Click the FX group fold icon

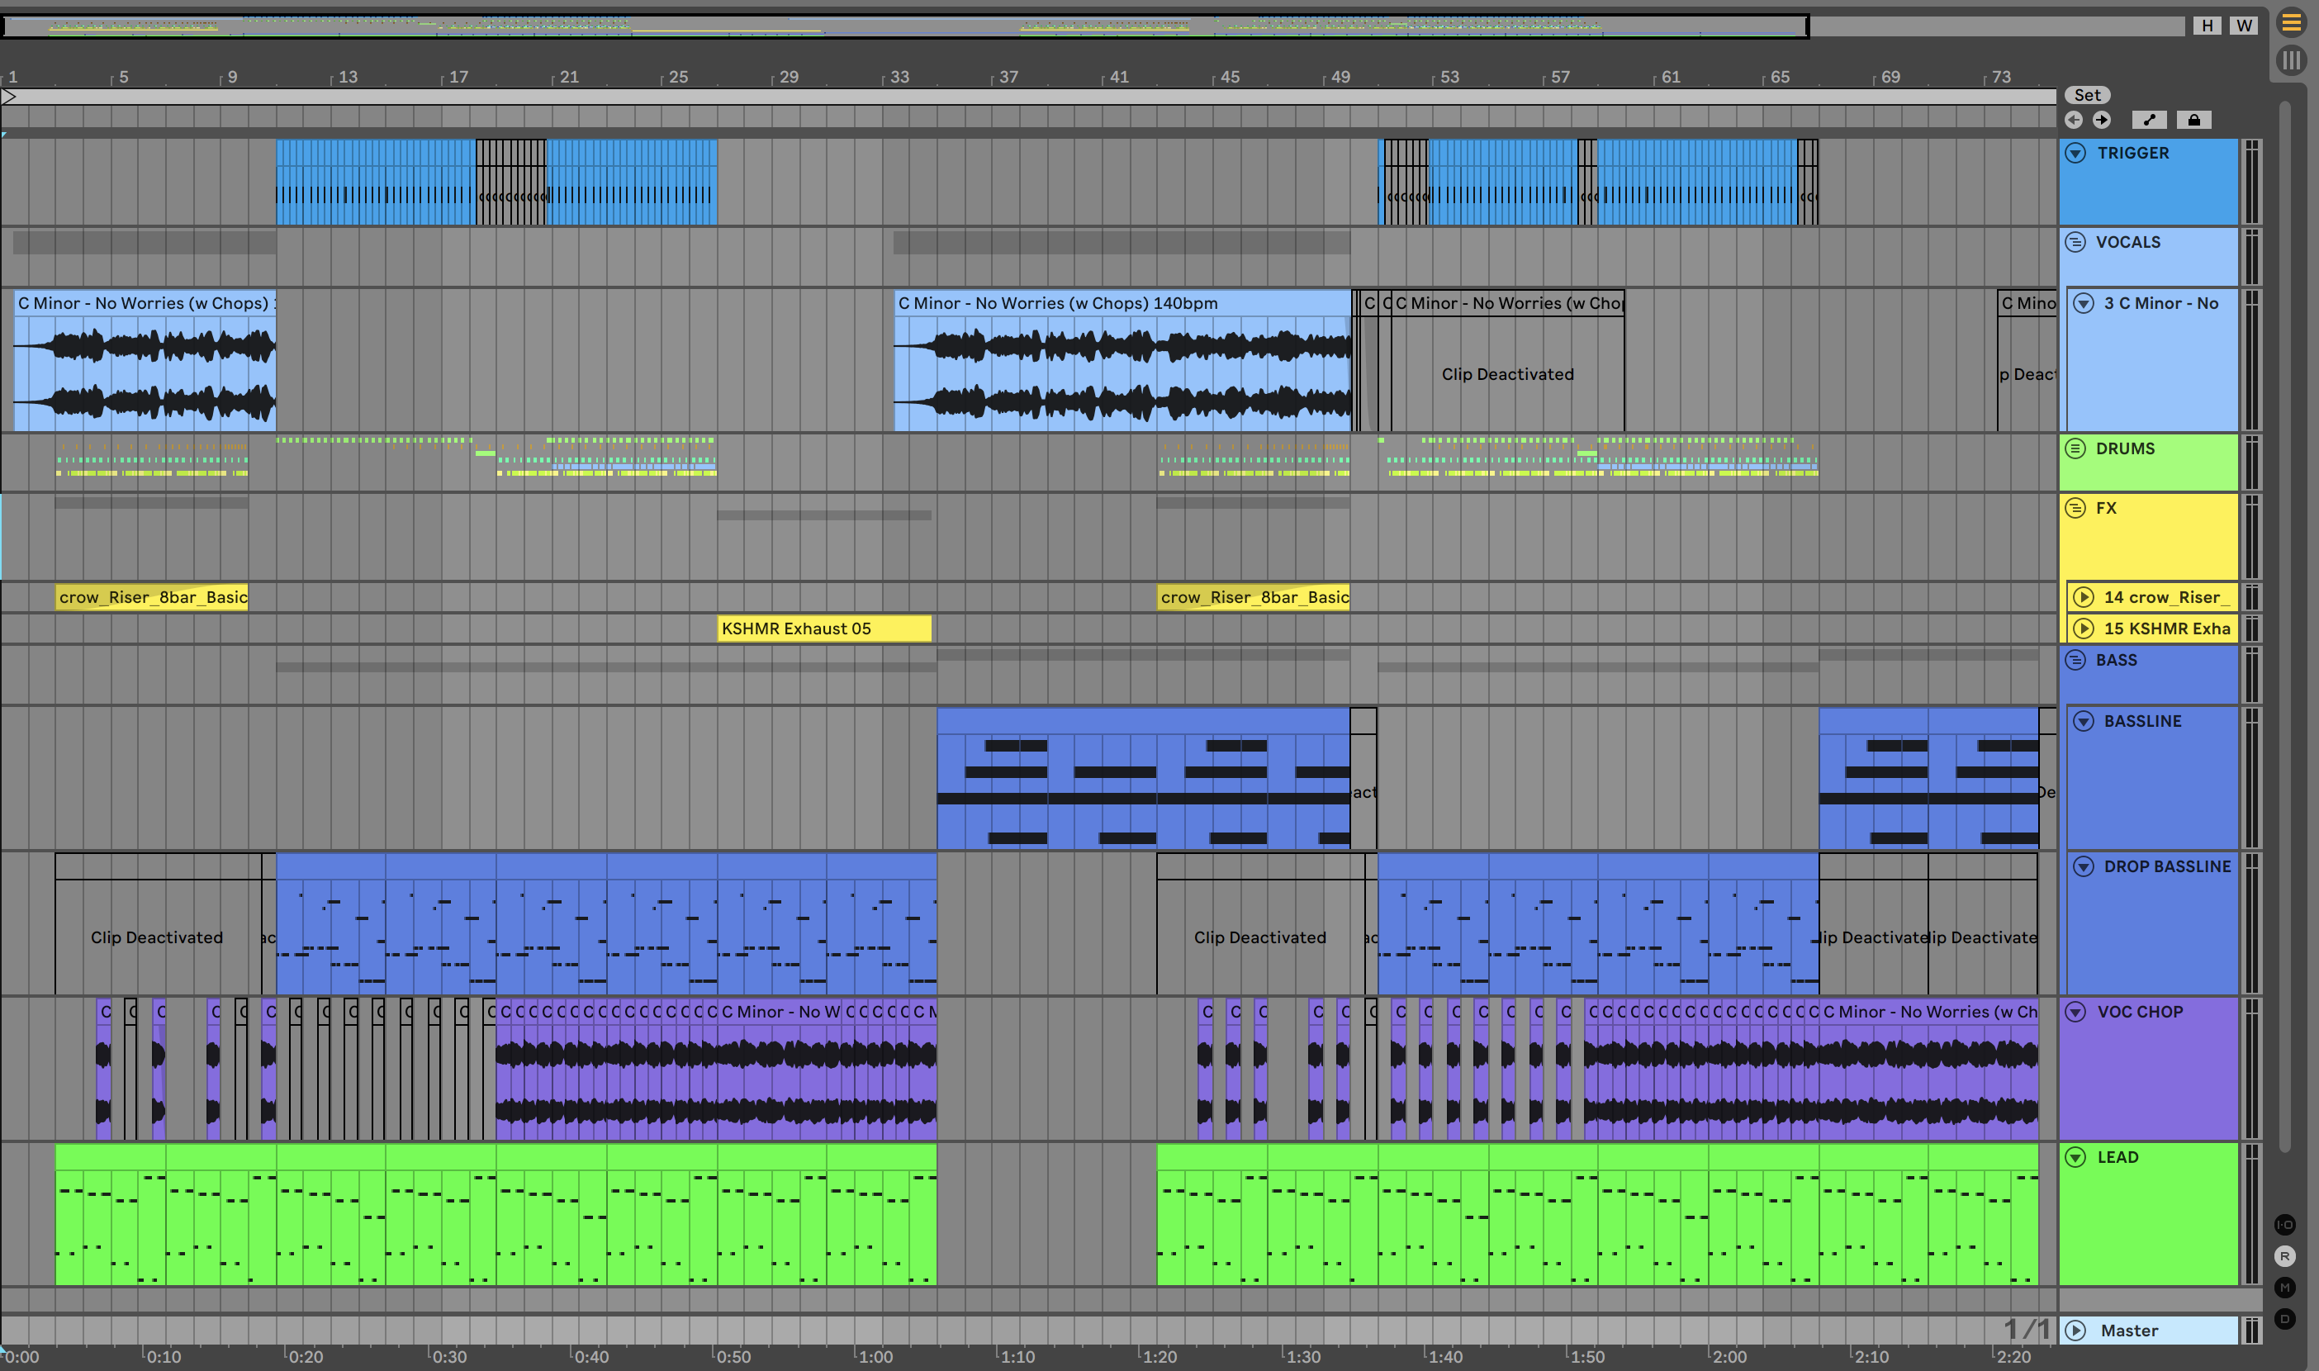tap(2075, 508)
